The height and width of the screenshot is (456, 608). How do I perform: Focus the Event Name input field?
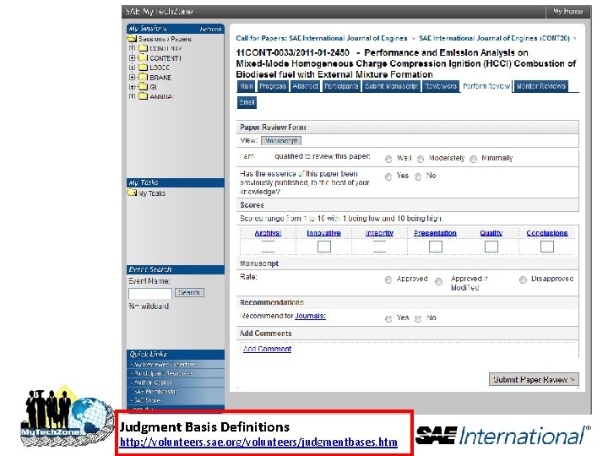click(x=149, y=294)
